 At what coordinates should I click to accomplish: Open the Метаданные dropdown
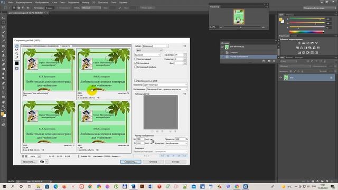(167, 89)
